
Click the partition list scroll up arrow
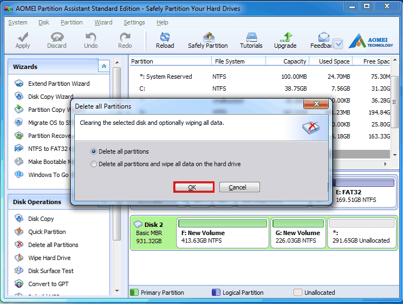(395, 60)
